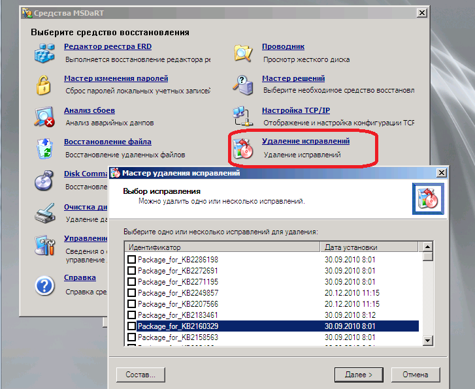Sort by the Идентификатор column header
The height and width of the screenshot is (389, 475).
pos(222,247)
